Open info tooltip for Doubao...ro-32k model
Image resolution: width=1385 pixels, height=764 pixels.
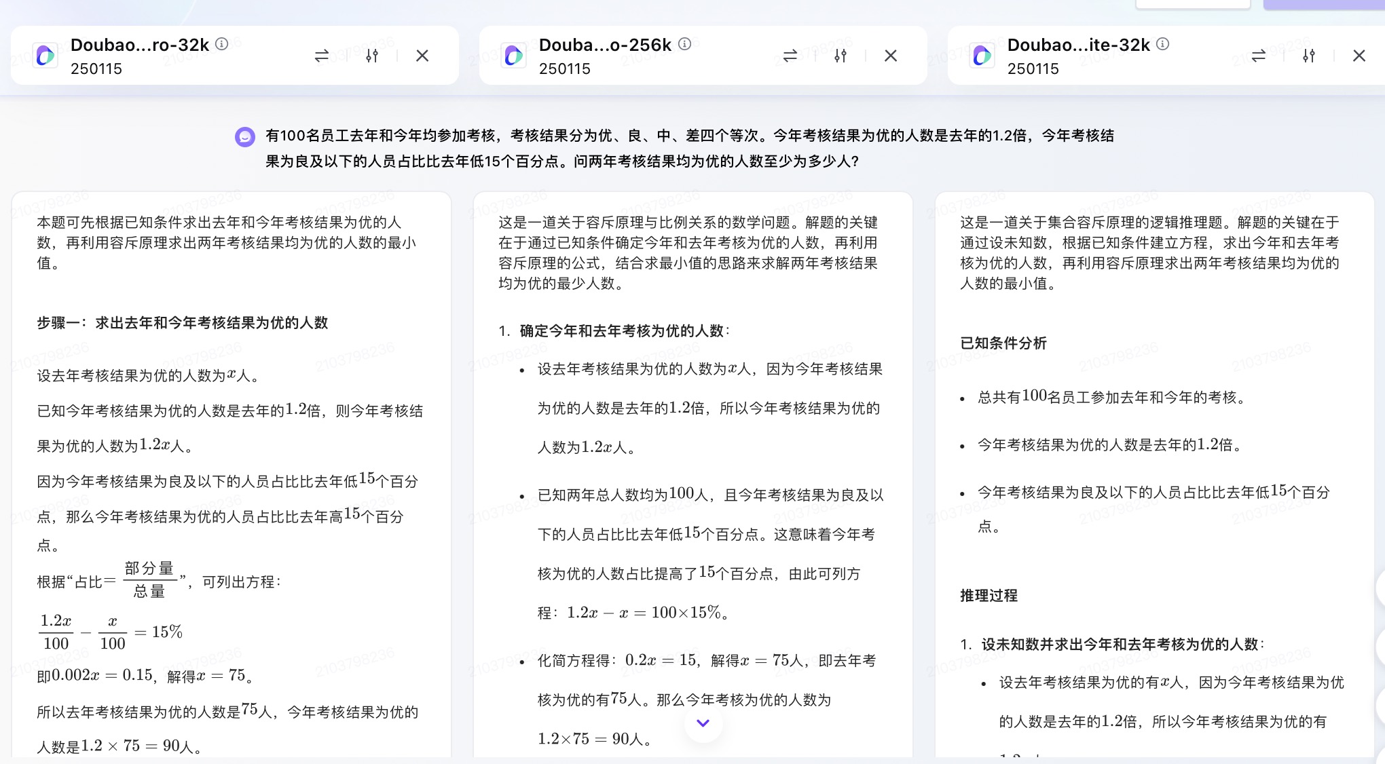[221, 44]
